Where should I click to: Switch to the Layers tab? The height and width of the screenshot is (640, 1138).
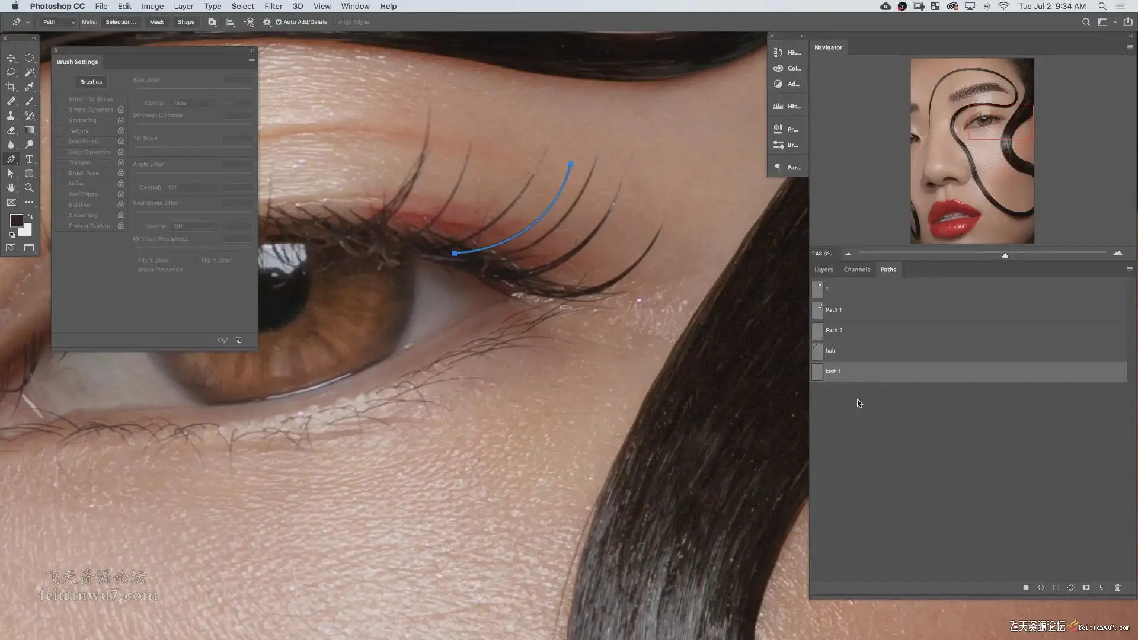click(x=823, y=270)
